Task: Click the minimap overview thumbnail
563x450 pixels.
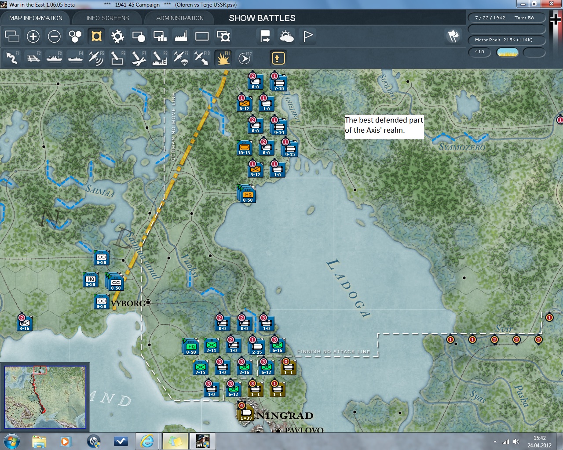Action: pos(45,397)
